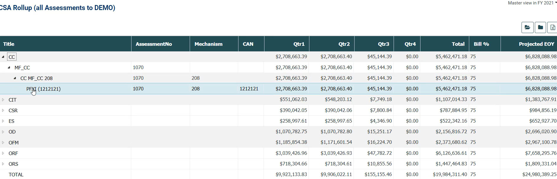Viewport: 557px width, 179px height.
Task: Click the CIT Qtr2 value $548,203.12
Action: point(338,100)
